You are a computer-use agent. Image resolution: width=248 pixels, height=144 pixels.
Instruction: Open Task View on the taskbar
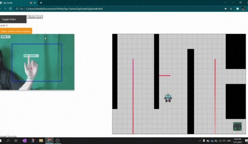point(16,140)
